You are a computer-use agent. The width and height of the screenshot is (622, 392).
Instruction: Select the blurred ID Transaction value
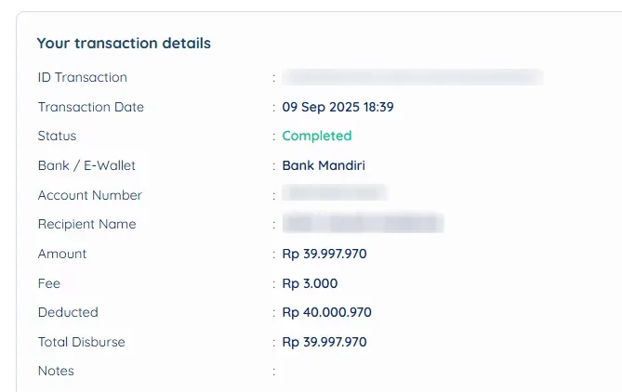tap(413, 77)
